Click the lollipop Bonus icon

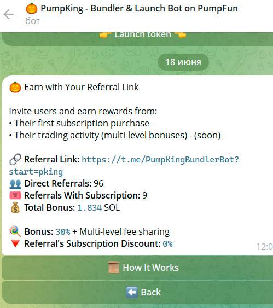coord(15,231)
